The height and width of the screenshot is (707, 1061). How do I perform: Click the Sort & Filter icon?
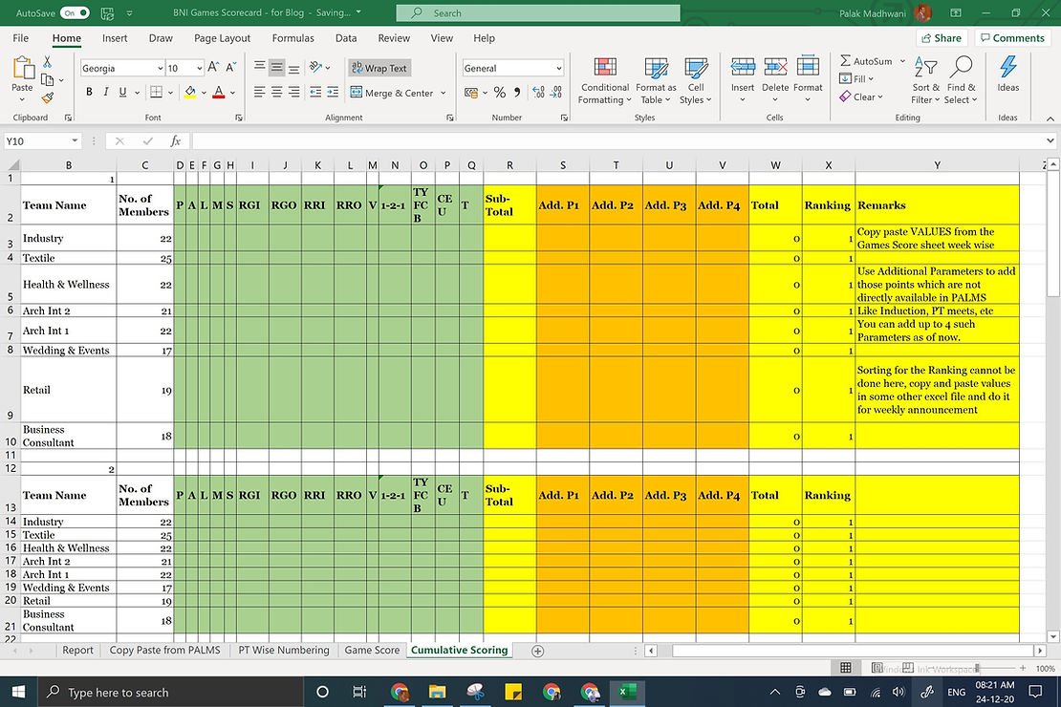tap(926, 68)
